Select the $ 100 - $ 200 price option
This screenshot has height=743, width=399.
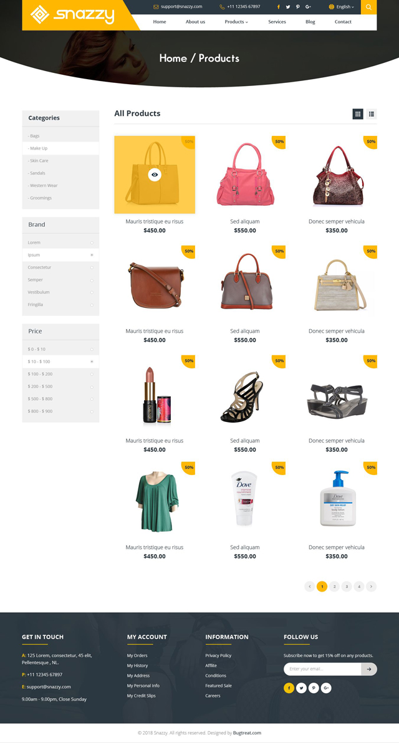click(60, 374)
